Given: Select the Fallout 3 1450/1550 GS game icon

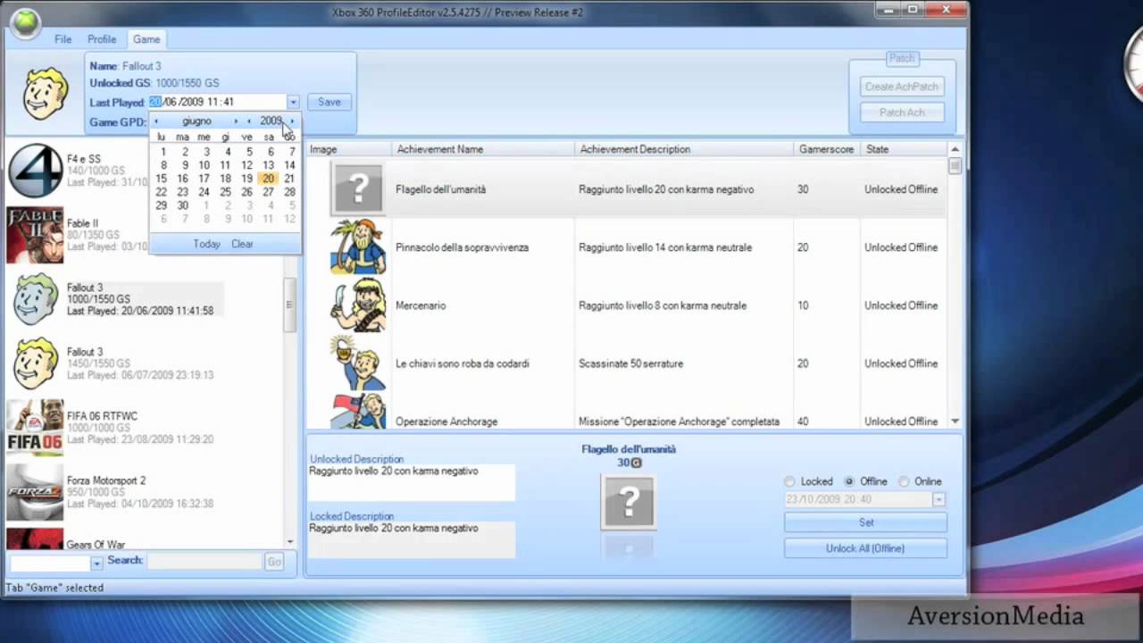Looking at the screenshot, I should pos(36,363).
